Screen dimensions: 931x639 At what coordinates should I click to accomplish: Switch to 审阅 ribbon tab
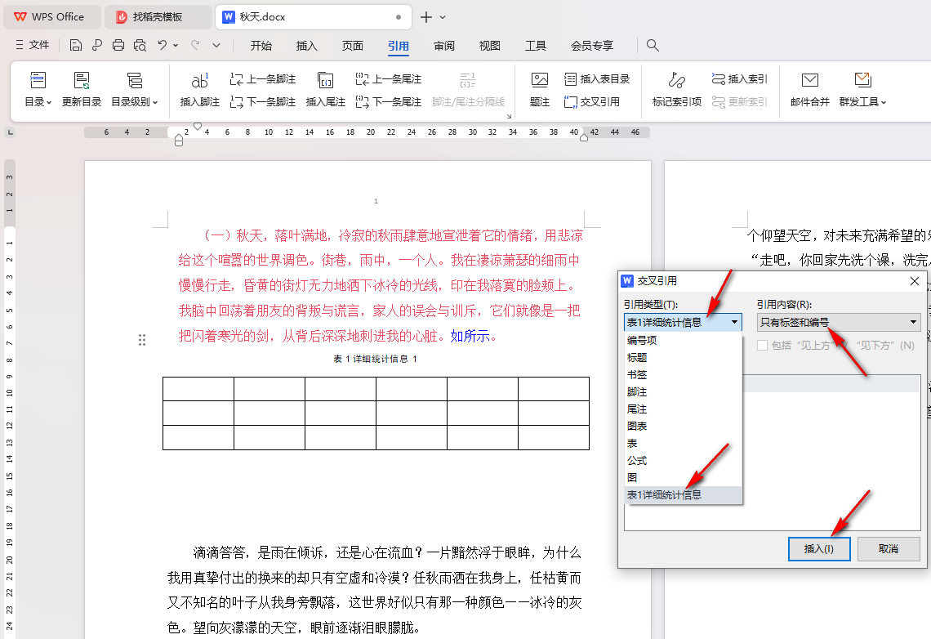443,46
